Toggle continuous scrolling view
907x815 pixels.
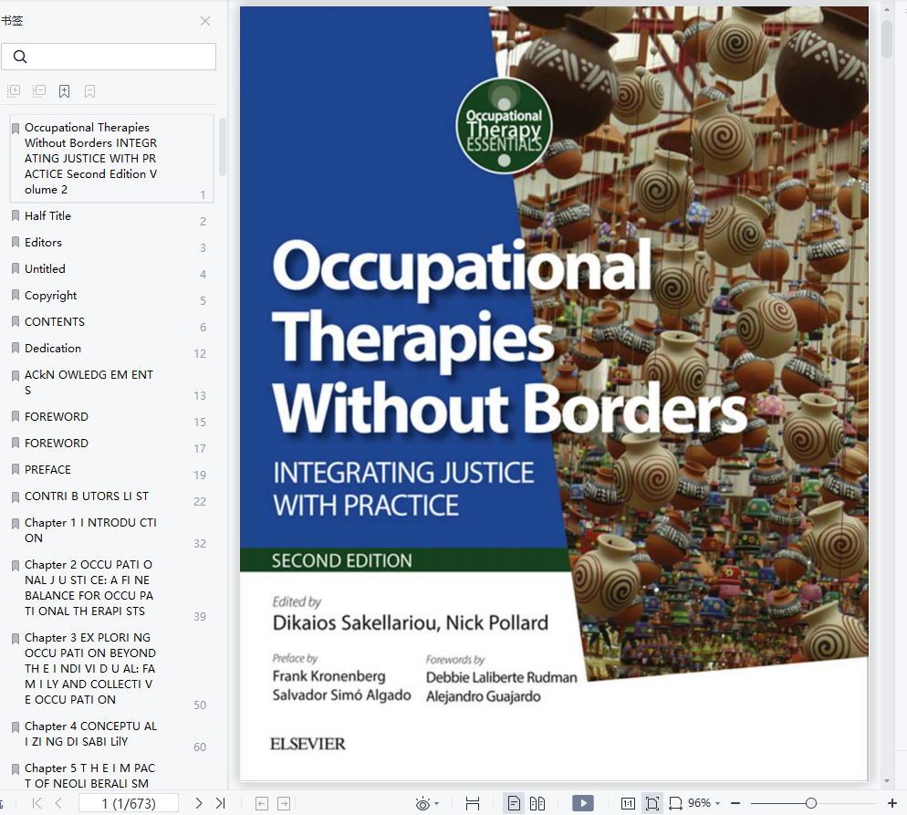473,803
